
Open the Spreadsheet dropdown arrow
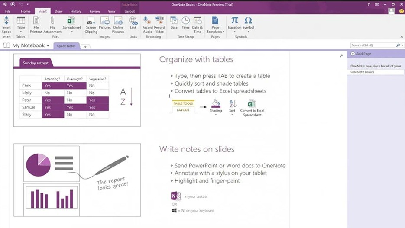pyautogui.click(x=71, y=32)
